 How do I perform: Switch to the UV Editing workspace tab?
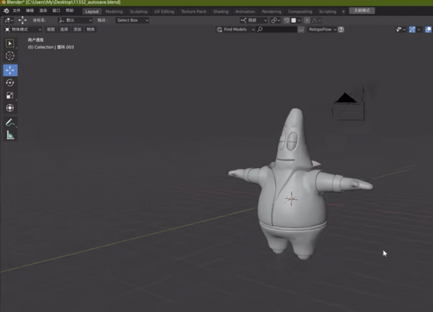coord(164,11)
